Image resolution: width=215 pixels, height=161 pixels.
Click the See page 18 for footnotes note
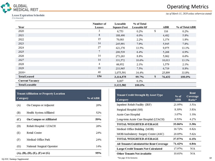tap(126, 158)
